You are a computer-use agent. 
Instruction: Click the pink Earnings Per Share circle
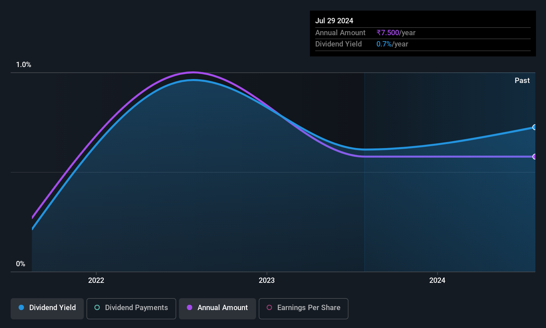click(x=269, y=307)
